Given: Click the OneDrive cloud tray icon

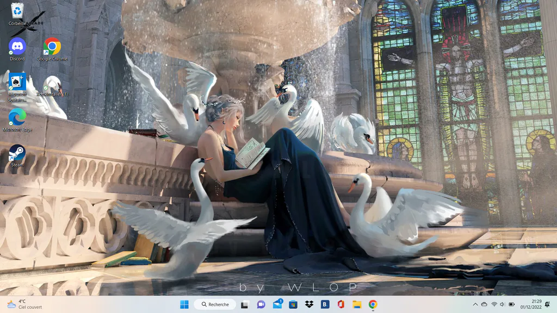Looking at the screenshot, I should pos(484,304).
